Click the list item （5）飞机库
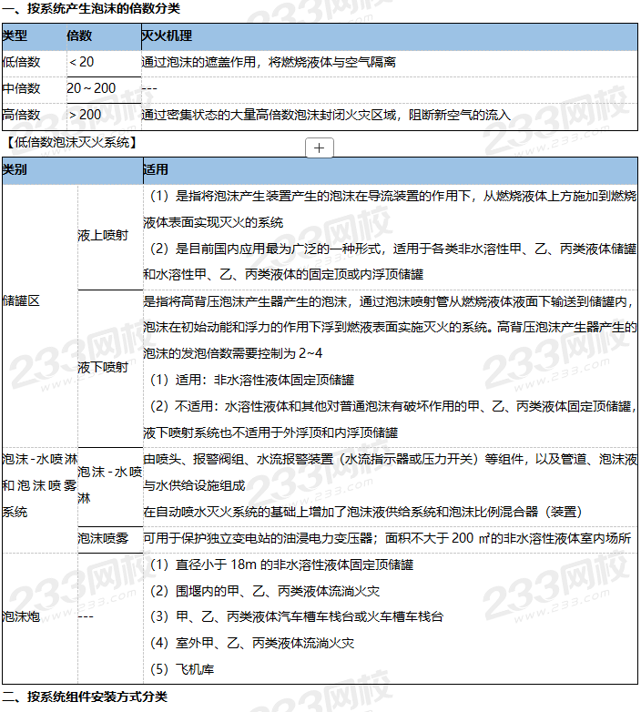This screenshot has width=641, height=712. point(182,669)
